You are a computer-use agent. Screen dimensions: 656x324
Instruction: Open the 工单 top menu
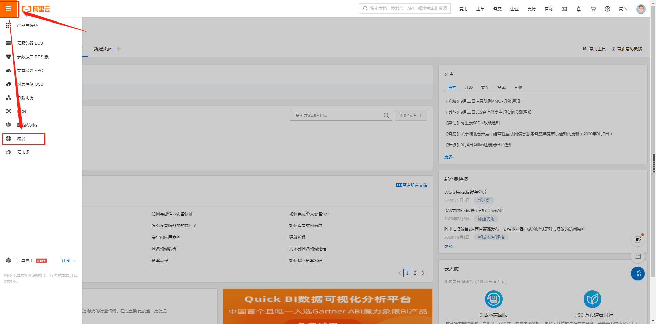point(480,9)
